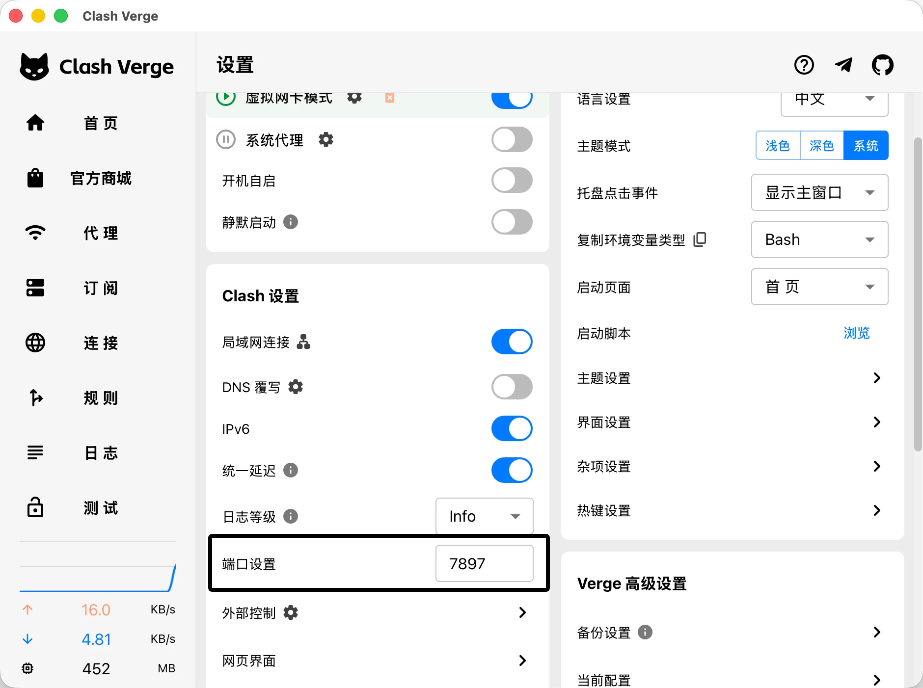Click the globe icon for 连接
The height and width of the screenshot is (688, 923).
point(35,343)
